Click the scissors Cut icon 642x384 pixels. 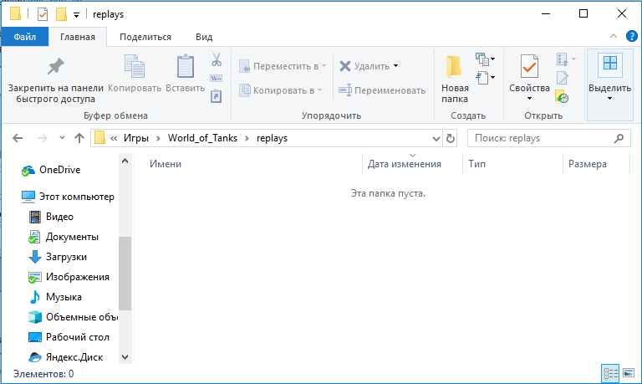(x=216, y=60)
